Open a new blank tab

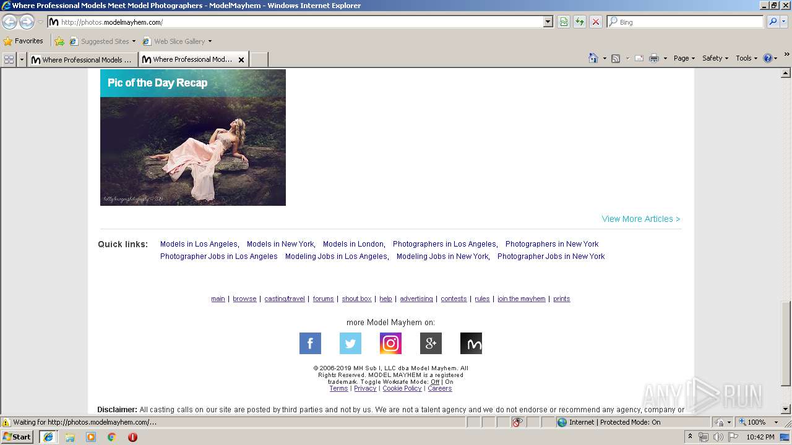point(259,60)
